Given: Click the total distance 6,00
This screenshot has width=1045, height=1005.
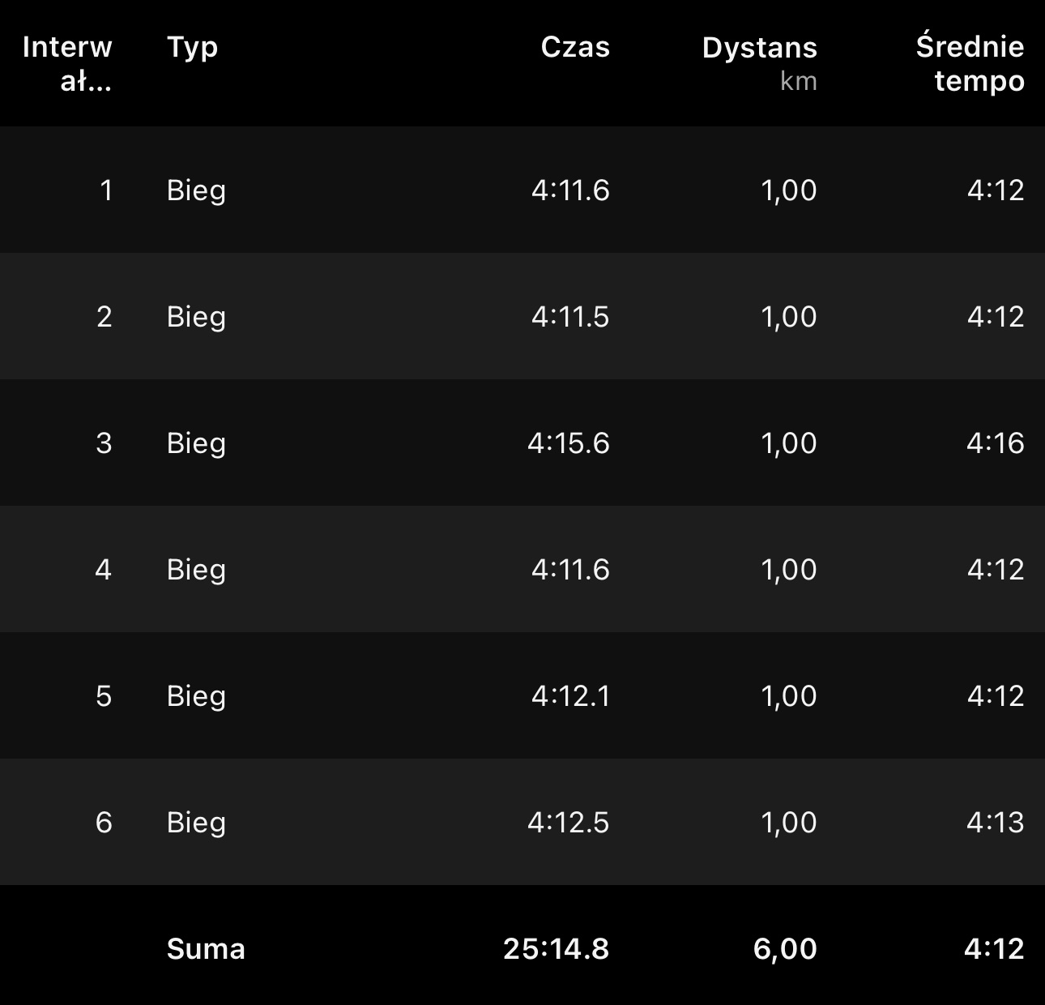Looking at the screenshot, I should coord(785,949).
